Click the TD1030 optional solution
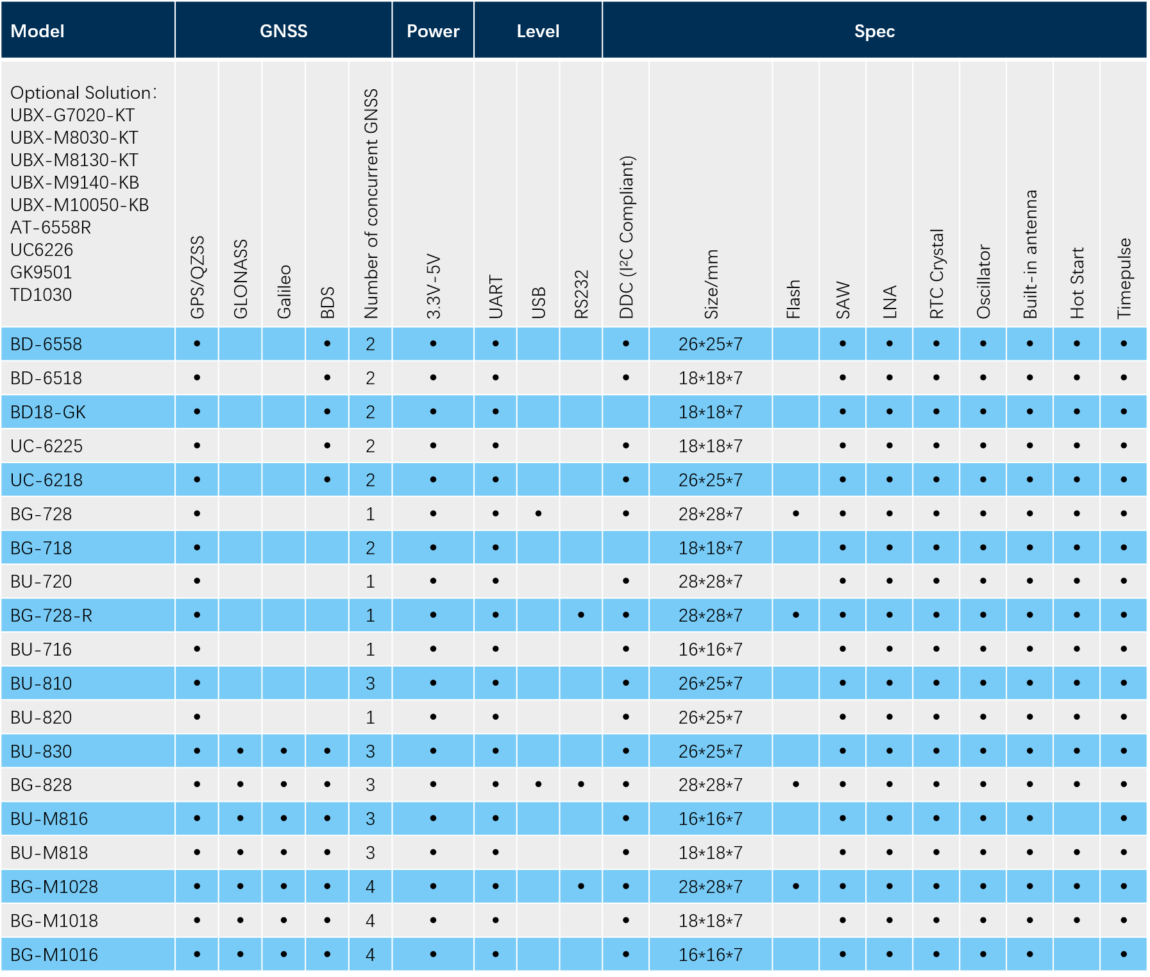The width and height of the screenshot is (1150, 977). coord(41,295)
